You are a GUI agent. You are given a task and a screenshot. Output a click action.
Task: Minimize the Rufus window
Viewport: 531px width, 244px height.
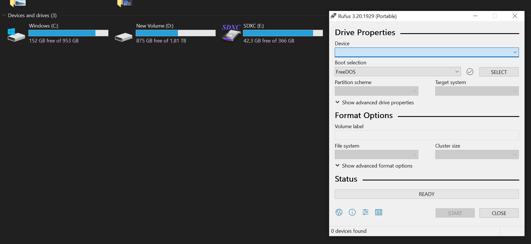click(x=476, y=16)
